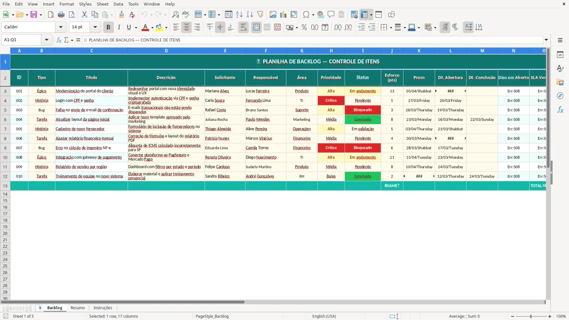Run the Spelling check
Image resolution: width=569 pixels, height=320 pixels.
pyautogui.click(x=186, y=15)
